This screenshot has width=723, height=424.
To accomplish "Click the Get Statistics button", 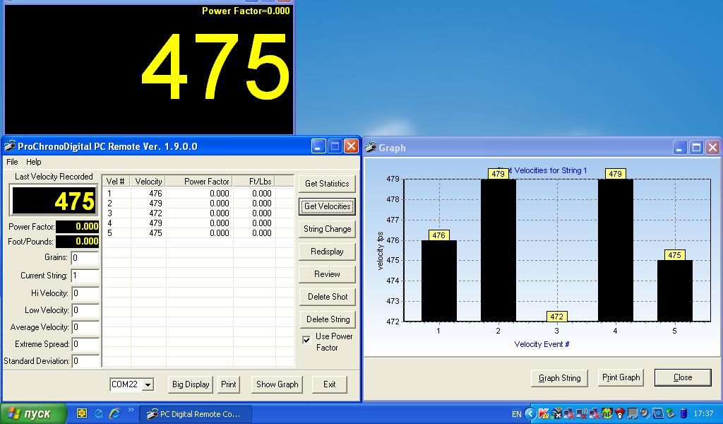I will 326,184.
